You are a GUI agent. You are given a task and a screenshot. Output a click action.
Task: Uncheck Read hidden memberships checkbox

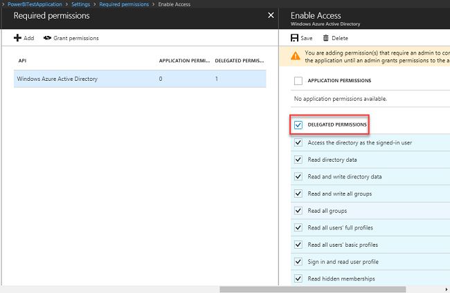298,278
